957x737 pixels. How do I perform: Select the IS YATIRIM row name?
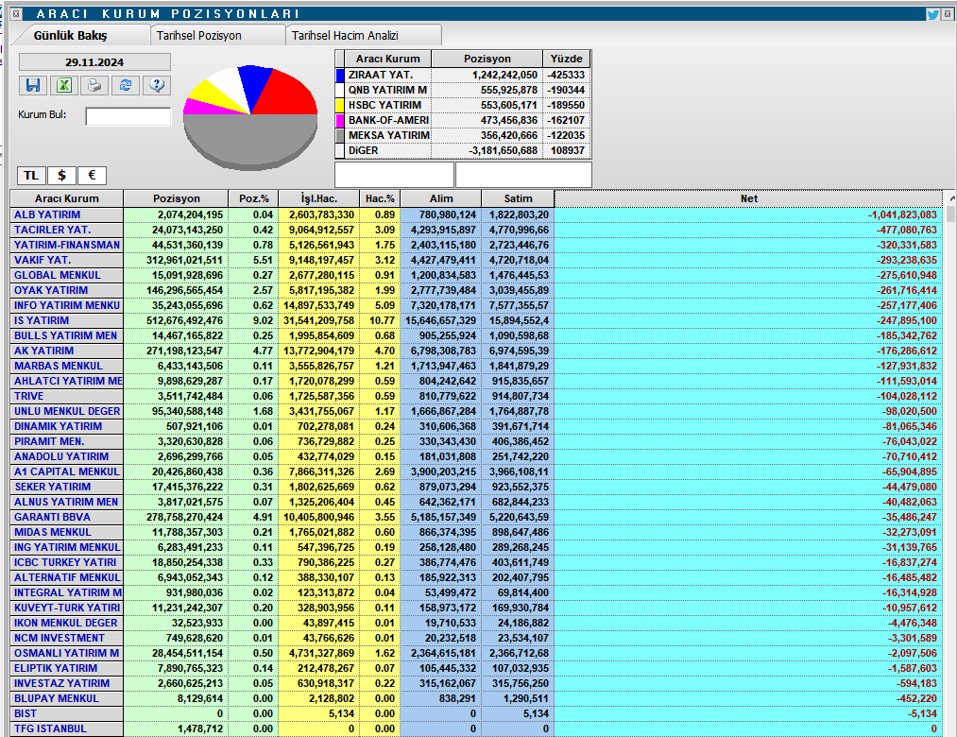click(42, 320)
